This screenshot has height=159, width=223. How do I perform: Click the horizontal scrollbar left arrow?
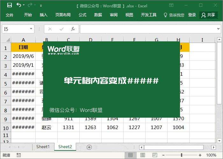click(141, 147)
